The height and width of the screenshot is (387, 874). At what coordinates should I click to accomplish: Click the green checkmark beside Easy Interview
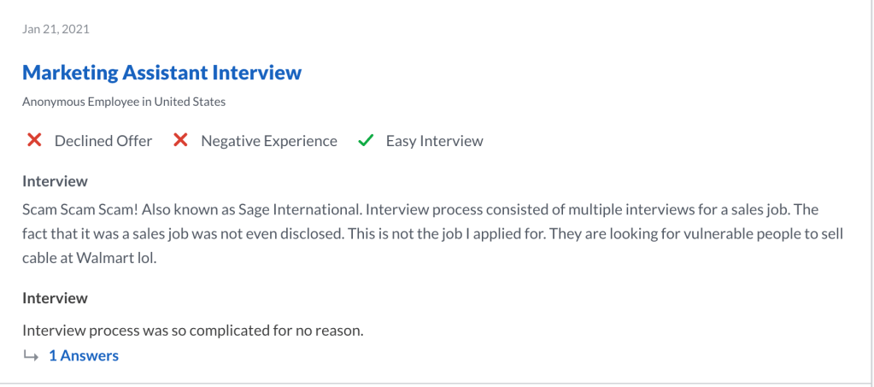tap(366, 141)
